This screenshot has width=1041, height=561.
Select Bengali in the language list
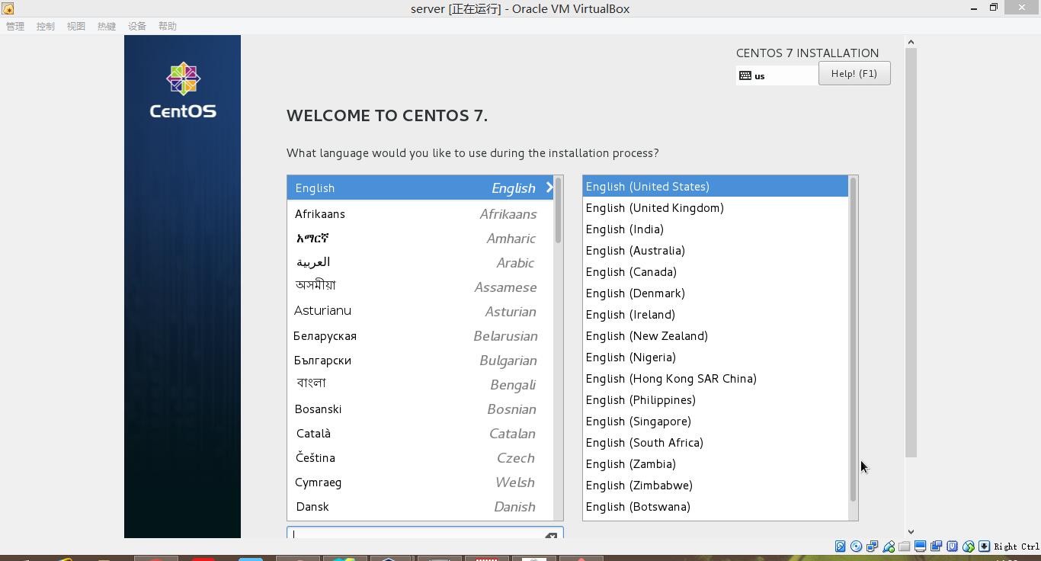[421, 385]
